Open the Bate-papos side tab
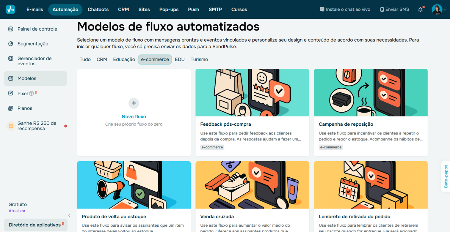This screenshot has height=232, width=450. (446, 177)
